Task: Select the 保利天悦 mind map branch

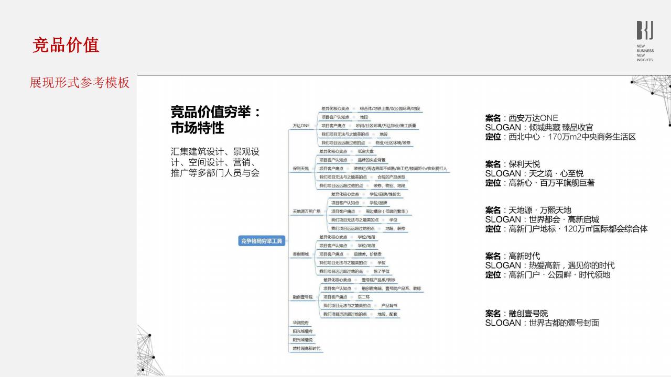Action: pos(300,169)
